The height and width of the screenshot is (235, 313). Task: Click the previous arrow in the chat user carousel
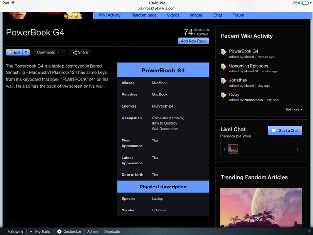point(224,149)
